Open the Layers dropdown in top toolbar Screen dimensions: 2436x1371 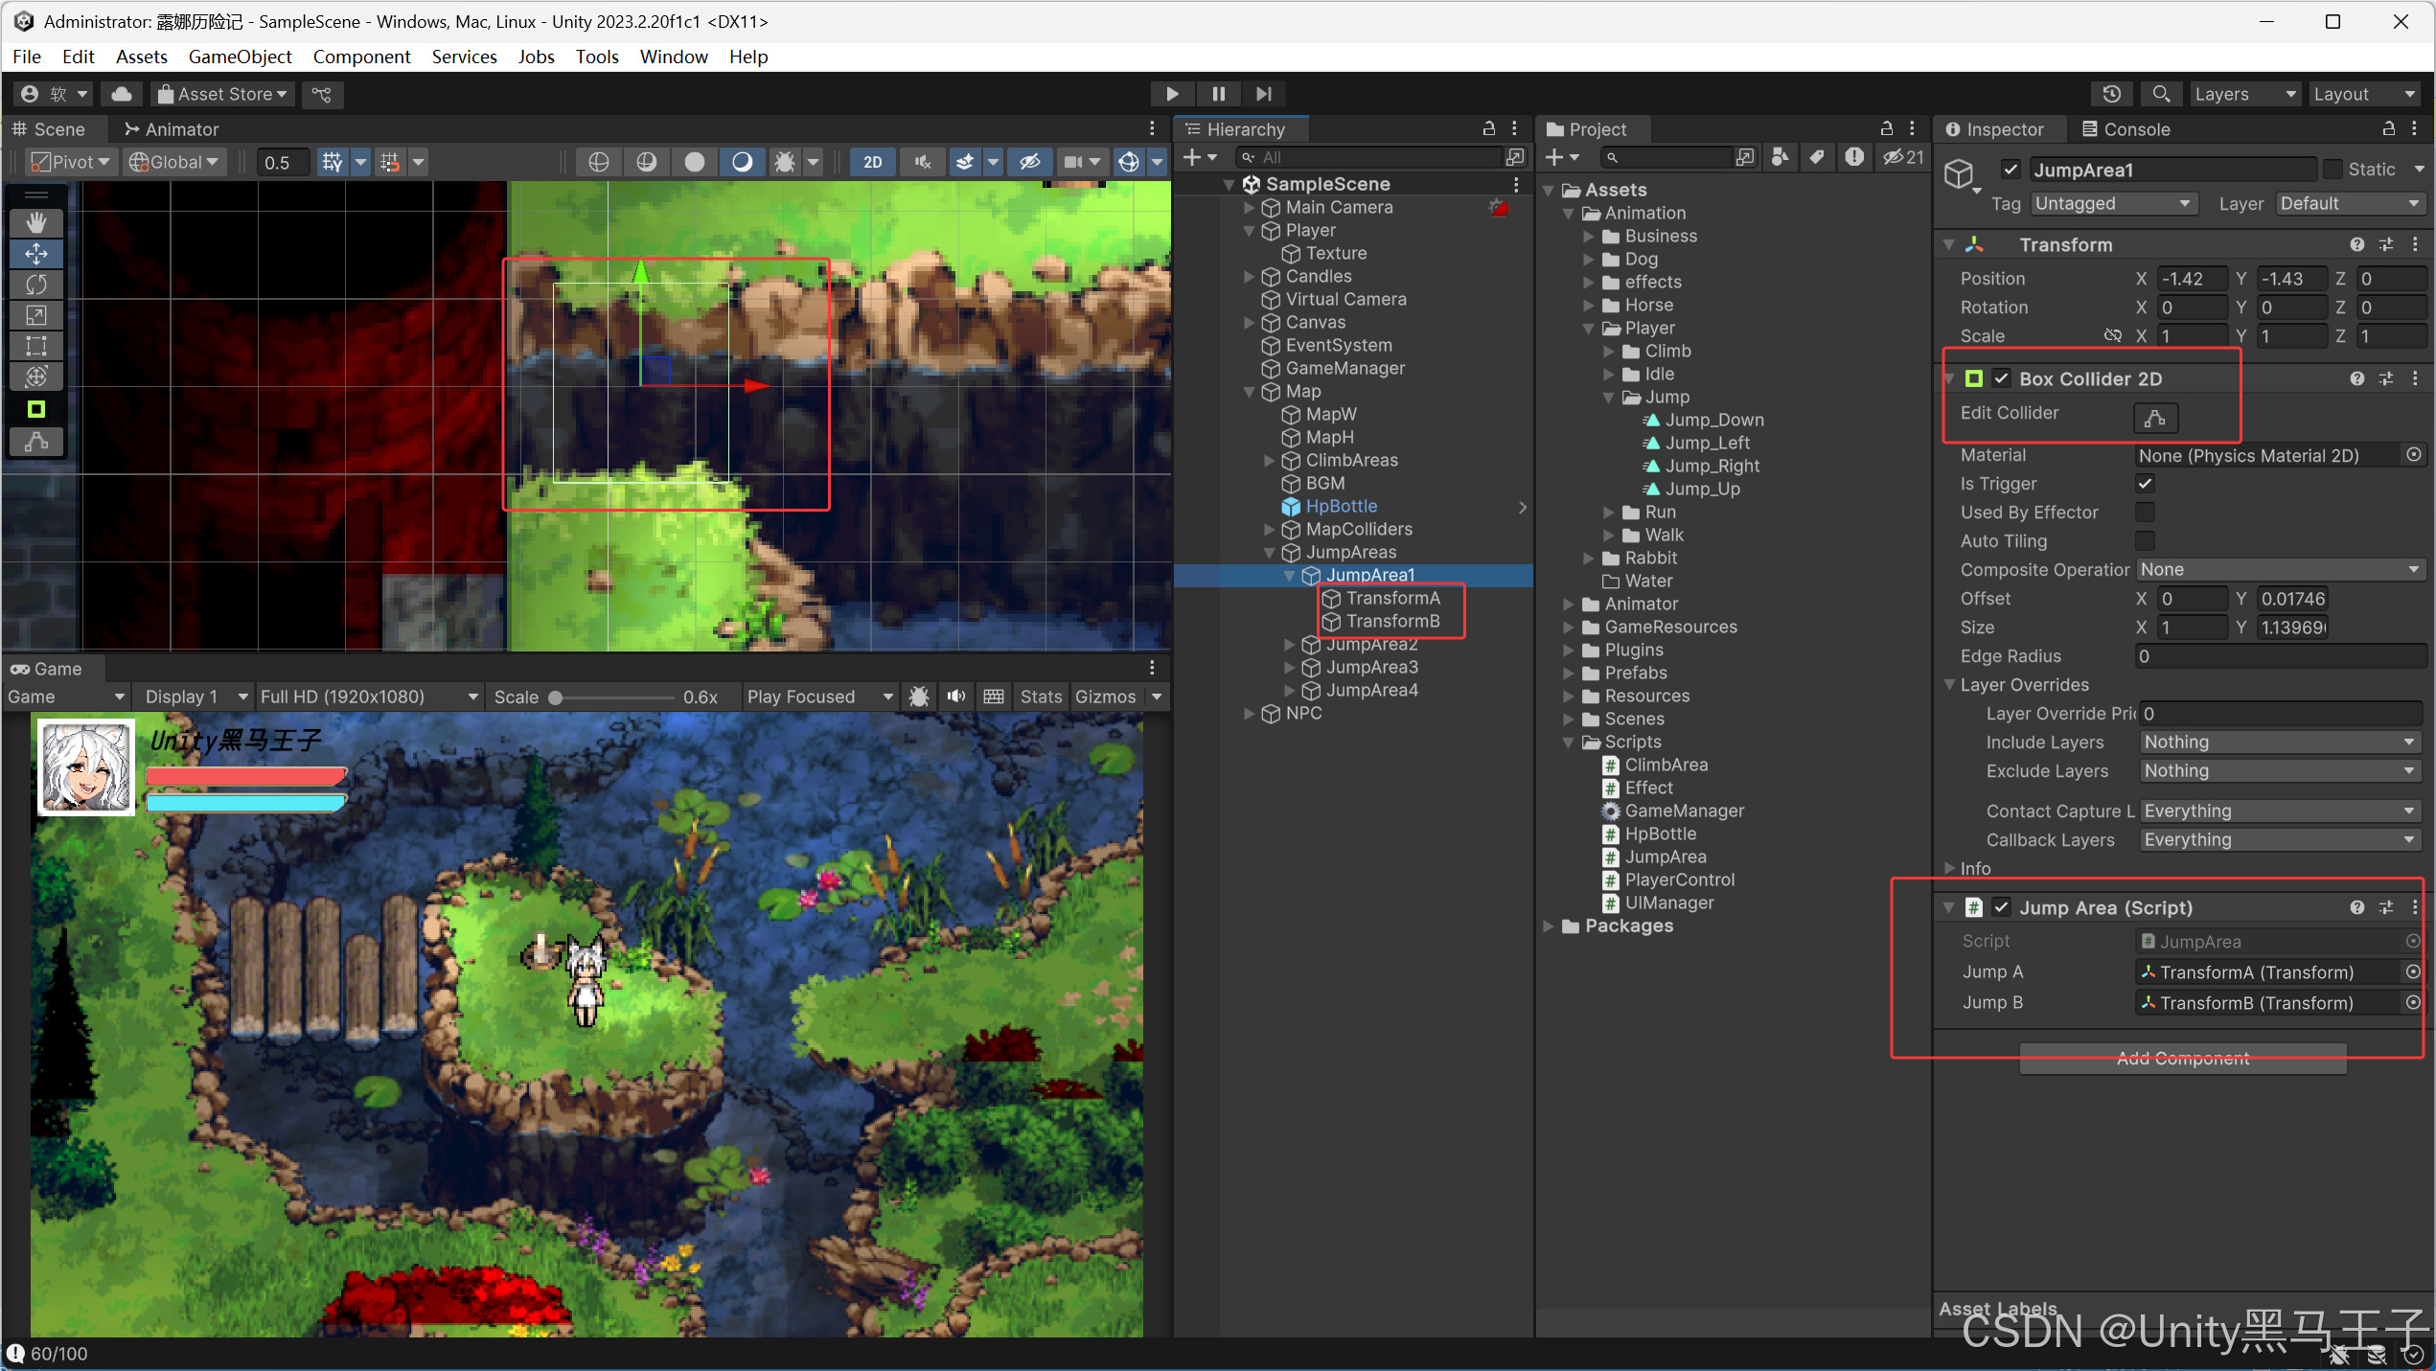click(2244, 94)
